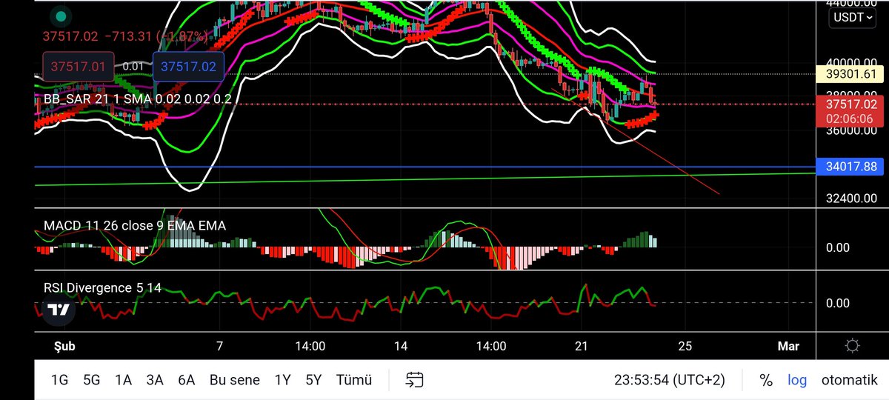The image size is (889, 400).
Task: Click the 21 date label
Action: tap(582, 346)
